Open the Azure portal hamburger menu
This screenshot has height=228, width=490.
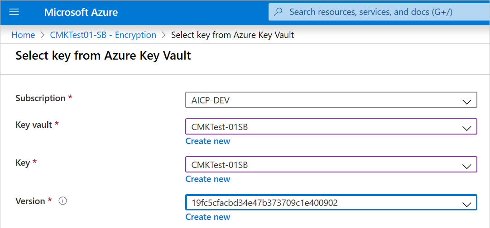coord(14,12)
